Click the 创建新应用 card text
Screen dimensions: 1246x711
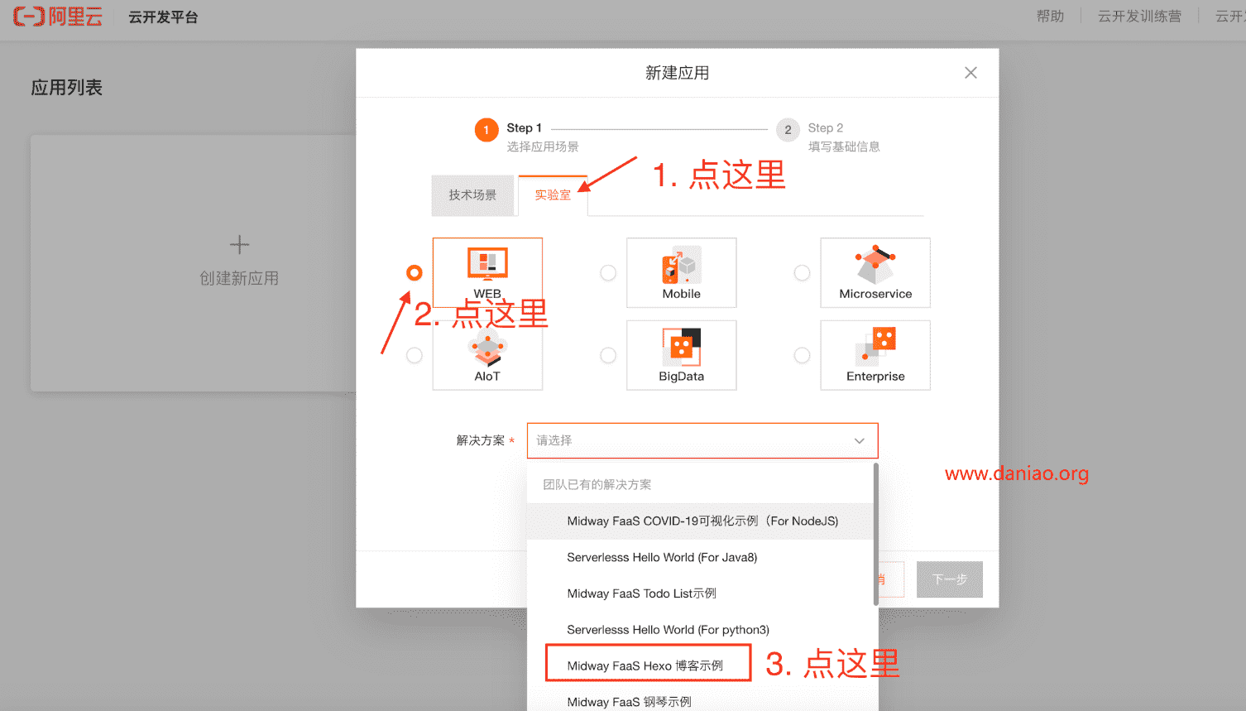pyautogui.click(x=239, y=278)
